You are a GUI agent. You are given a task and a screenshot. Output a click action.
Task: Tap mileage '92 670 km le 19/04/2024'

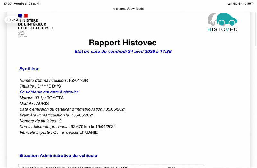[93, 127]
